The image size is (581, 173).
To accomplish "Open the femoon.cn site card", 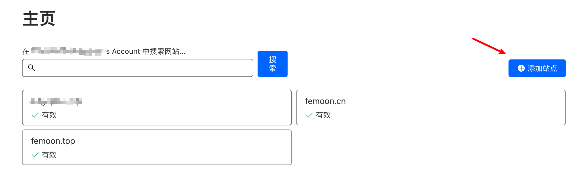I will (431, 107).
